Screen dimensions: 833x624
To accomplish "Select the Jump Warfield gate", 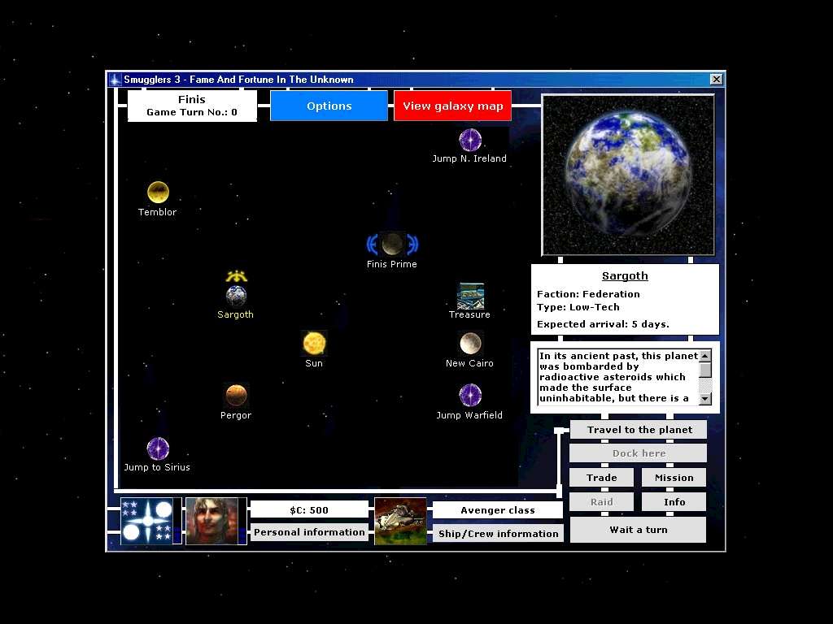I will click(x=470, y=396).
